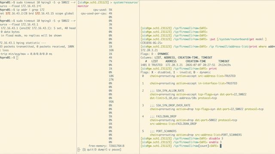Click the '/ip firewall/address-list/print where' command
Viewport: 275px width, 154px height.
tap(238, 47)
